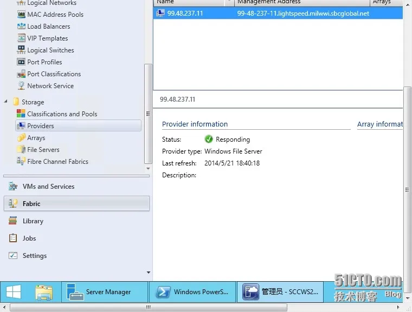Click the Storage folder icon
Image resolution: width=412 pixels, height=312 pixels.
pos(16,102)
